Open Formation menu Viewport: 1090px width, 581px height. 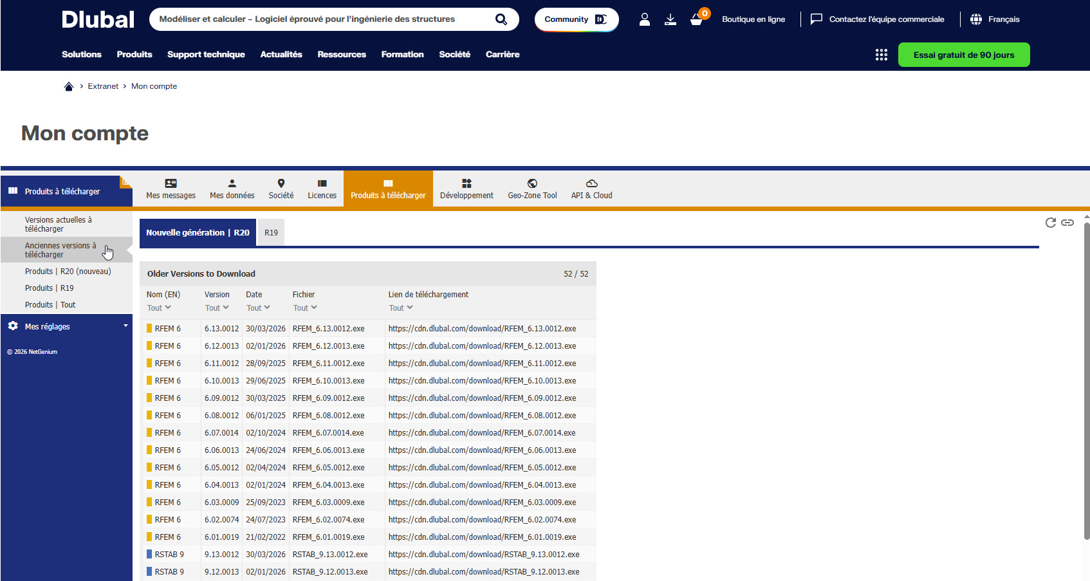(402, 55)
